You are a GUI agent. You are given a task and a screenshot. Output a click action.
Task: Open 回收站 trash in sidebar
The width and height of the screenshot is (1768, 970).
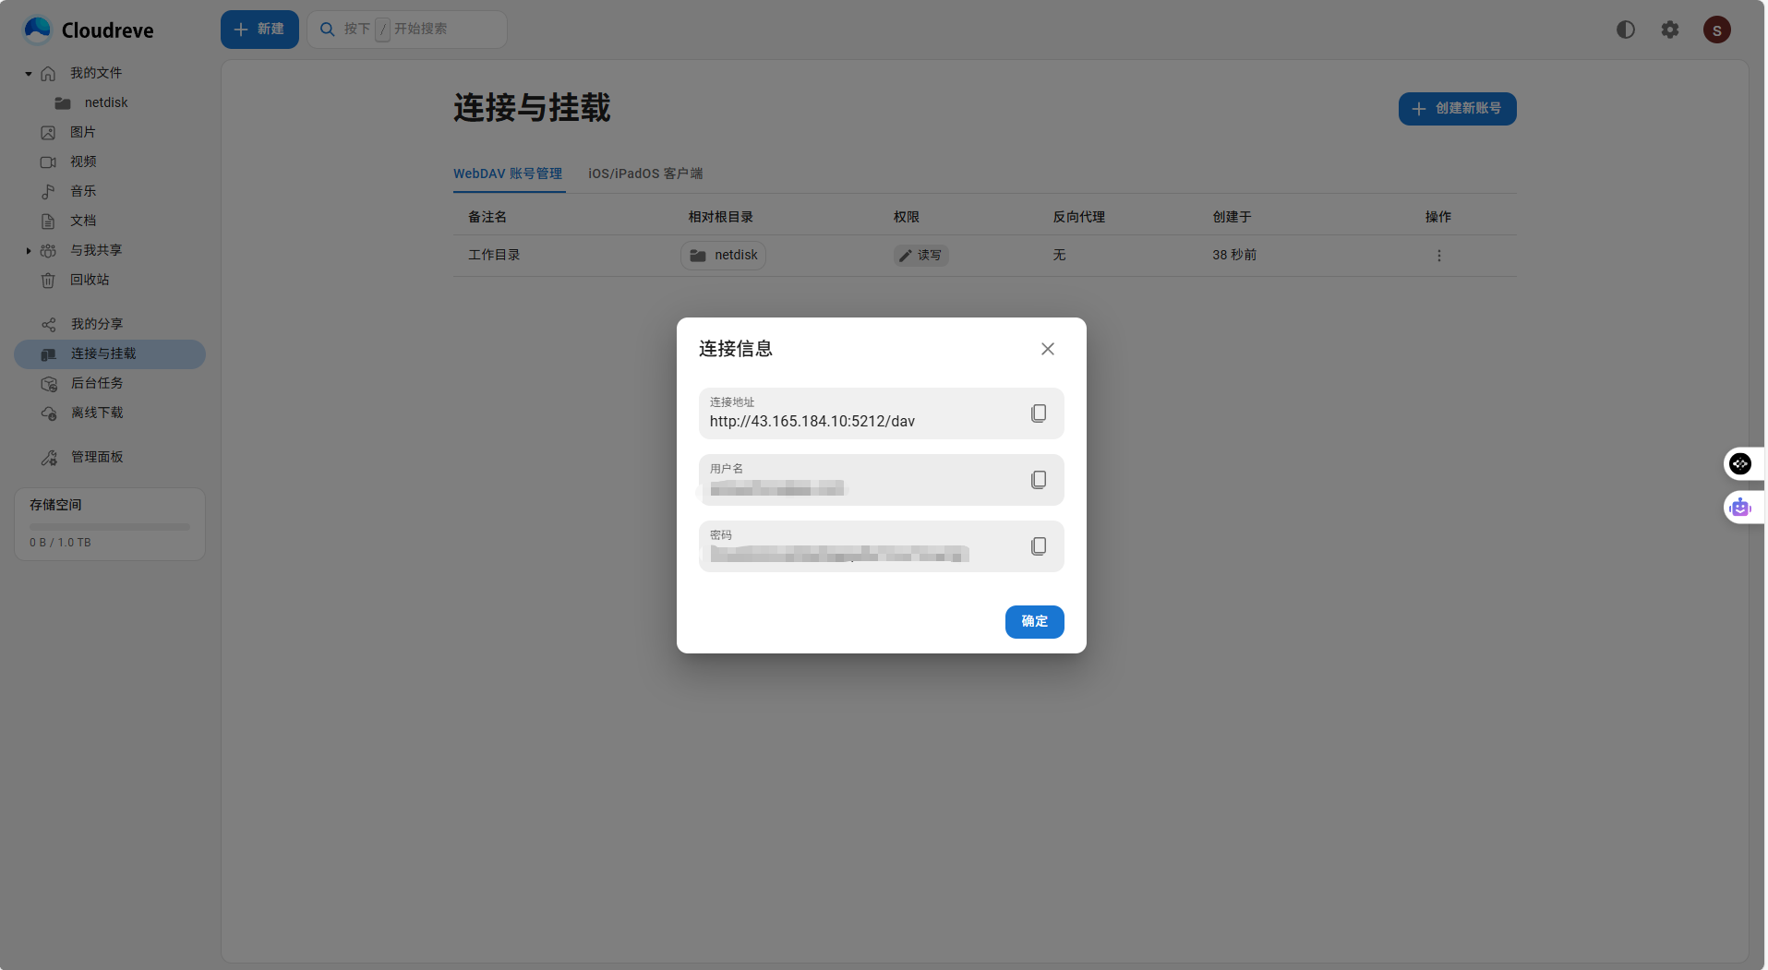pos(90,280)
